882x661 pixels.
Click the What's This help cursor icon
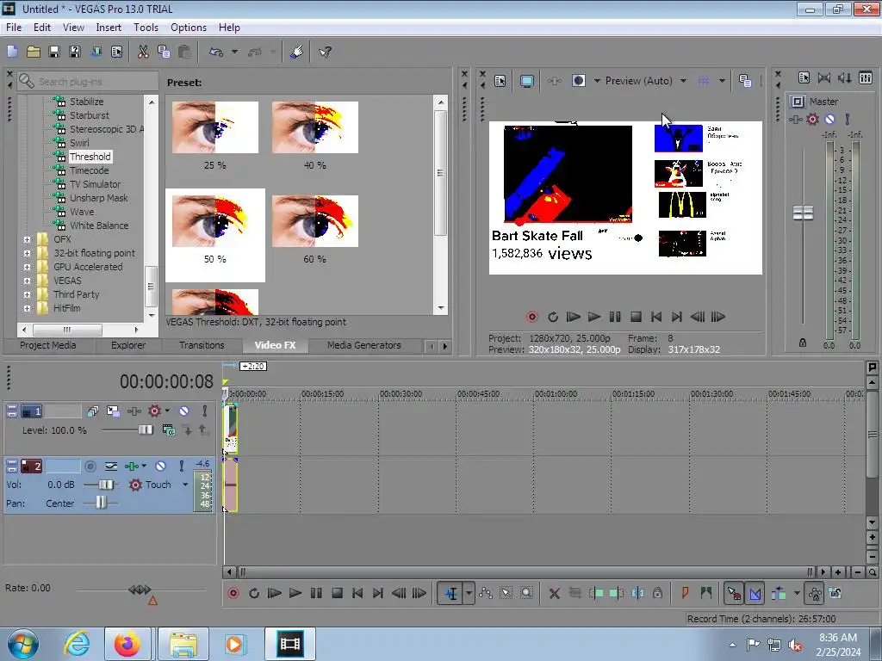tap(325, 52)
